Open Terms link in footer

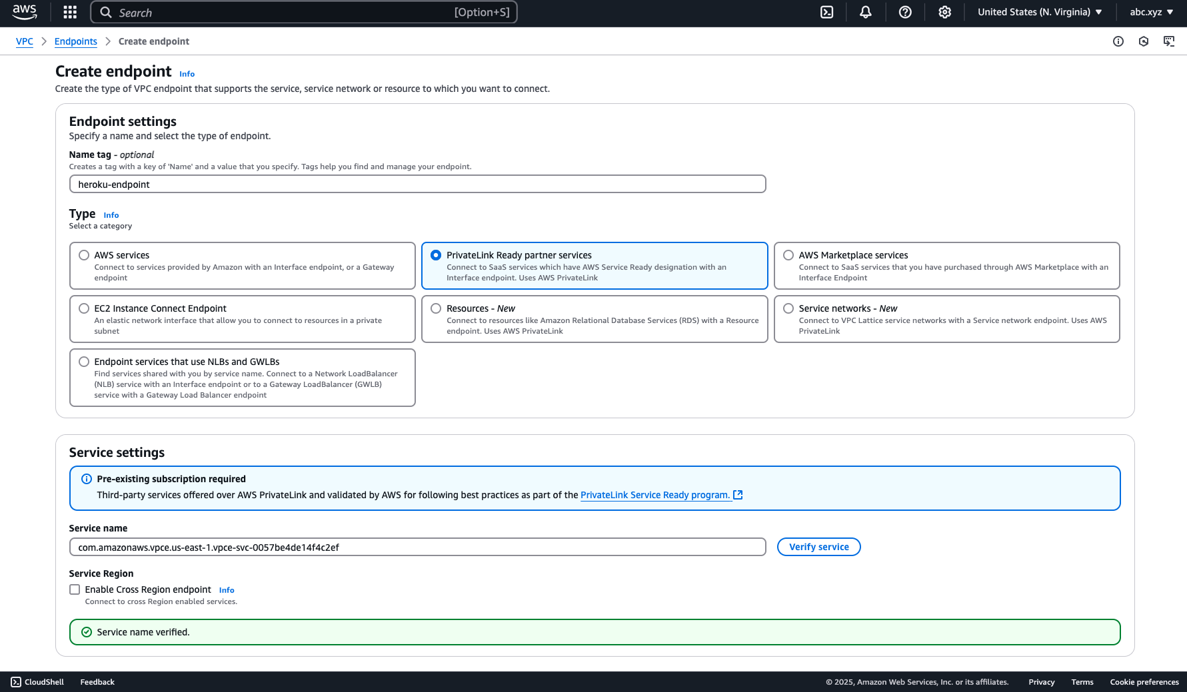[x=1082, y=682]
